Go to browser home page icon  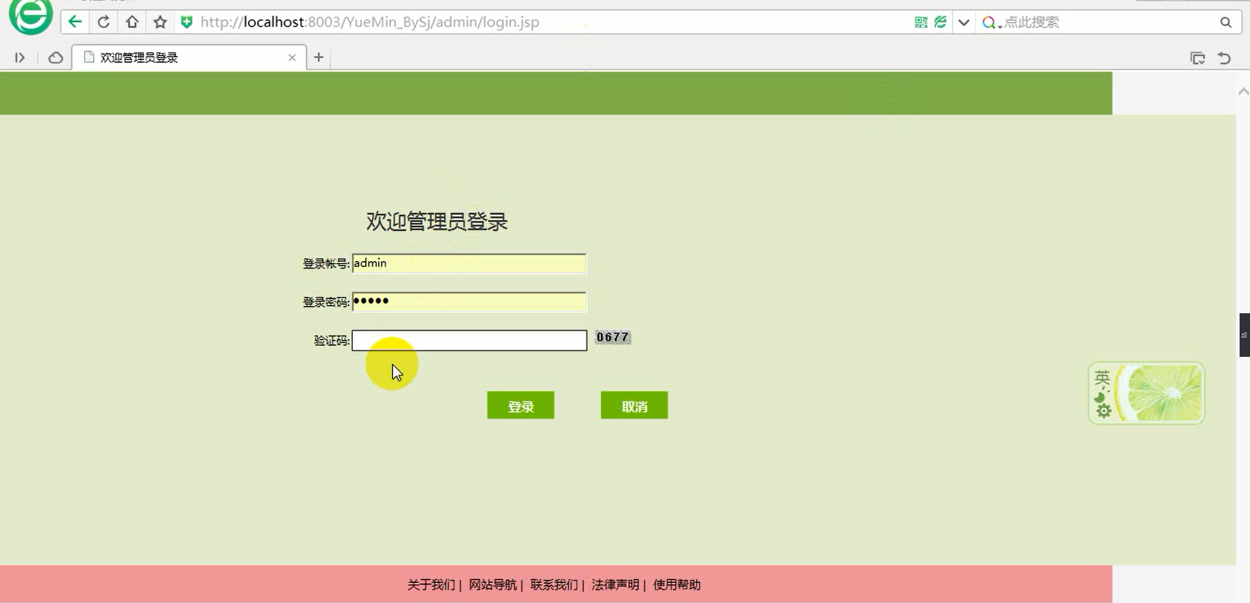(x=132, y=22)
